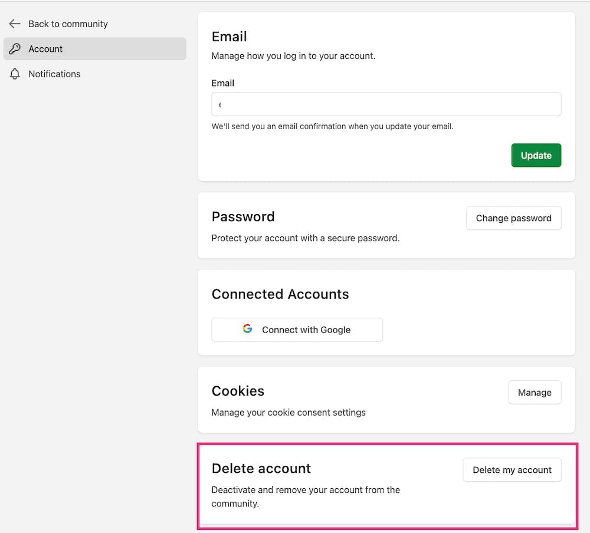Viewport: 590px width, 533px height.
Task: Focus the Email address input field
Action: [x=386, y=104]
